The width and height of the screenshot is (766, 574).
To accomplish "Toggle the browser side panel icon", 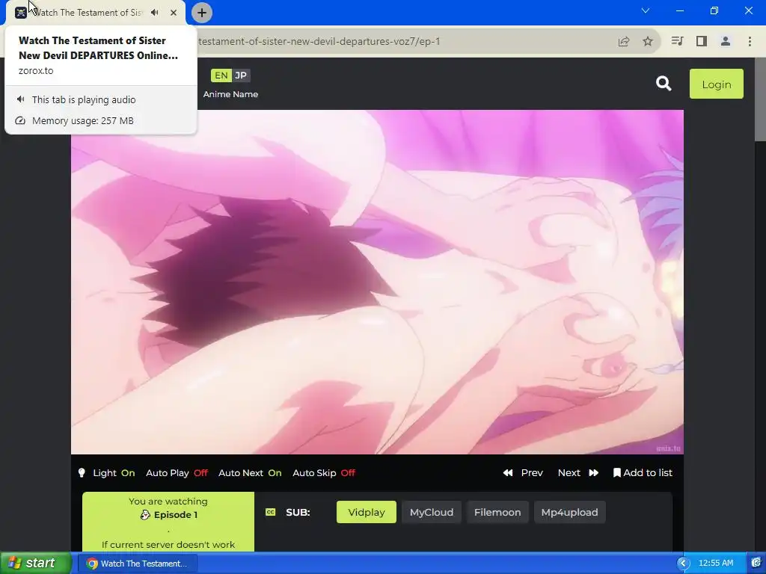I will pos(702,42).
